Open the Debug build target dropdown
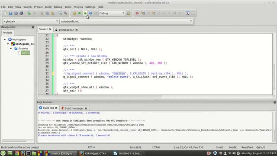The width and height of the screenshot is (277, 156). point(112,13)
